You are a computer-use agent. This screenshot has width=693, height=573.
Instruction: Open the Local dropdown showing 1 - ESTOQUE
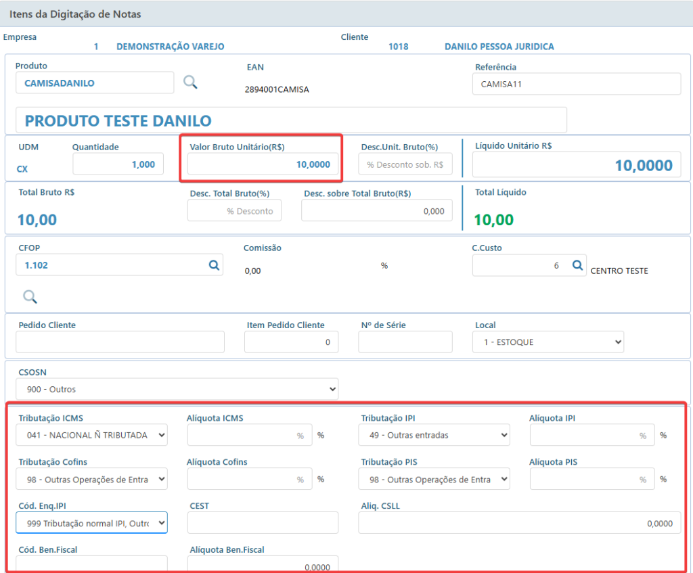point(548,342)
